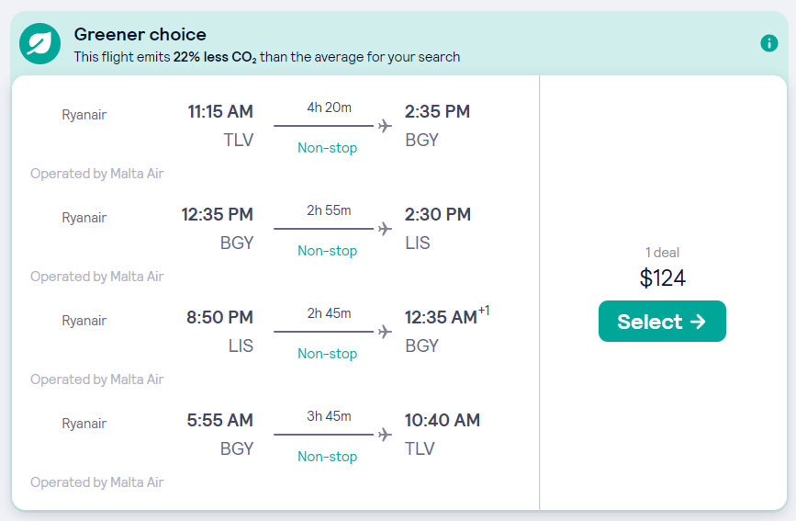Click the 5:55 AM departure time

[219, 420]
